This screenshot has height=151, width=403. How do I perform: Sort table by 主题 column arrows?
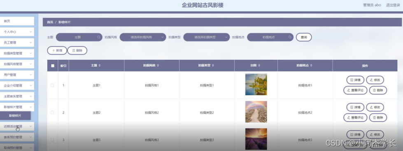tap(100, 65)
